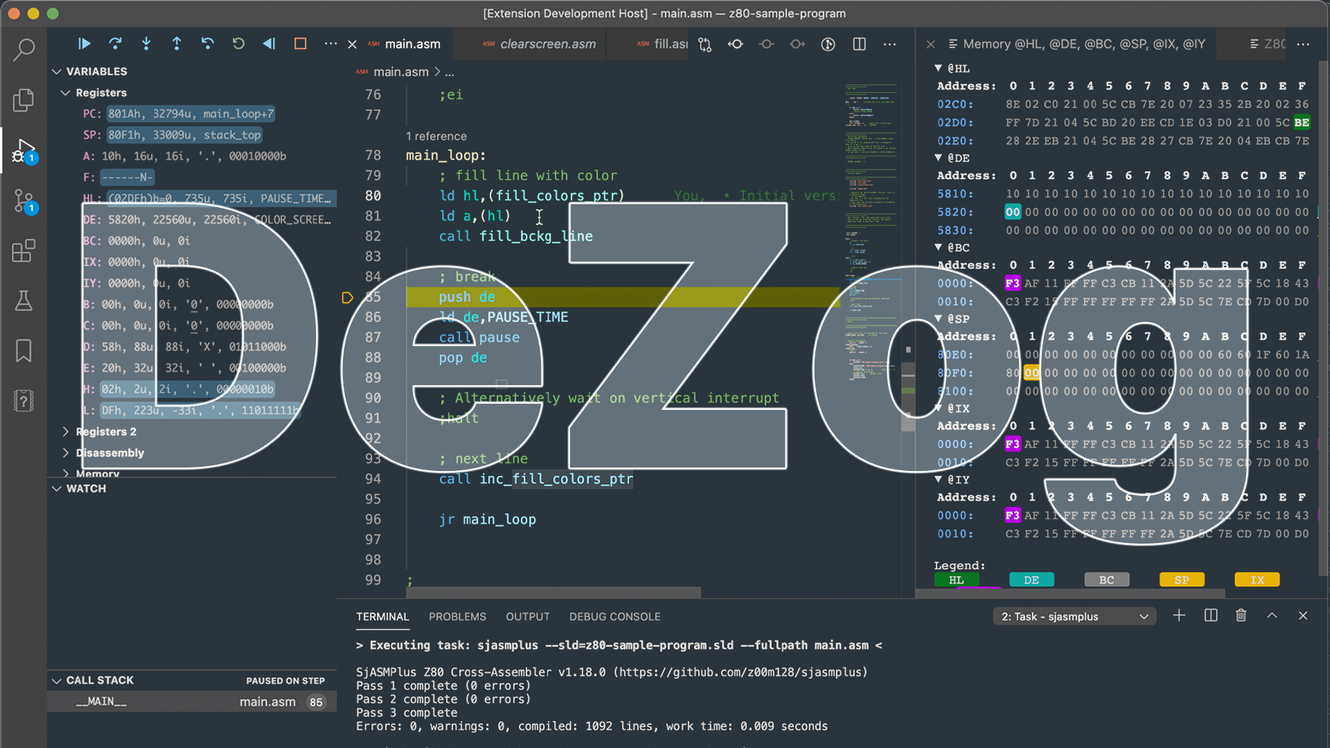The width and height of the screenshot is (1330, 748).
Task: Expand the Registers 2 group
Action: (x=66, y=431)
